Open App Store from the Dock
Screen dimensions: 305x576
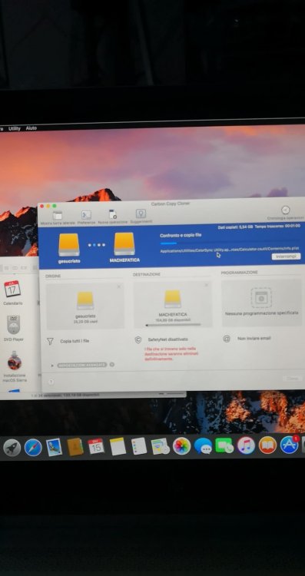[x=289, y=445]
